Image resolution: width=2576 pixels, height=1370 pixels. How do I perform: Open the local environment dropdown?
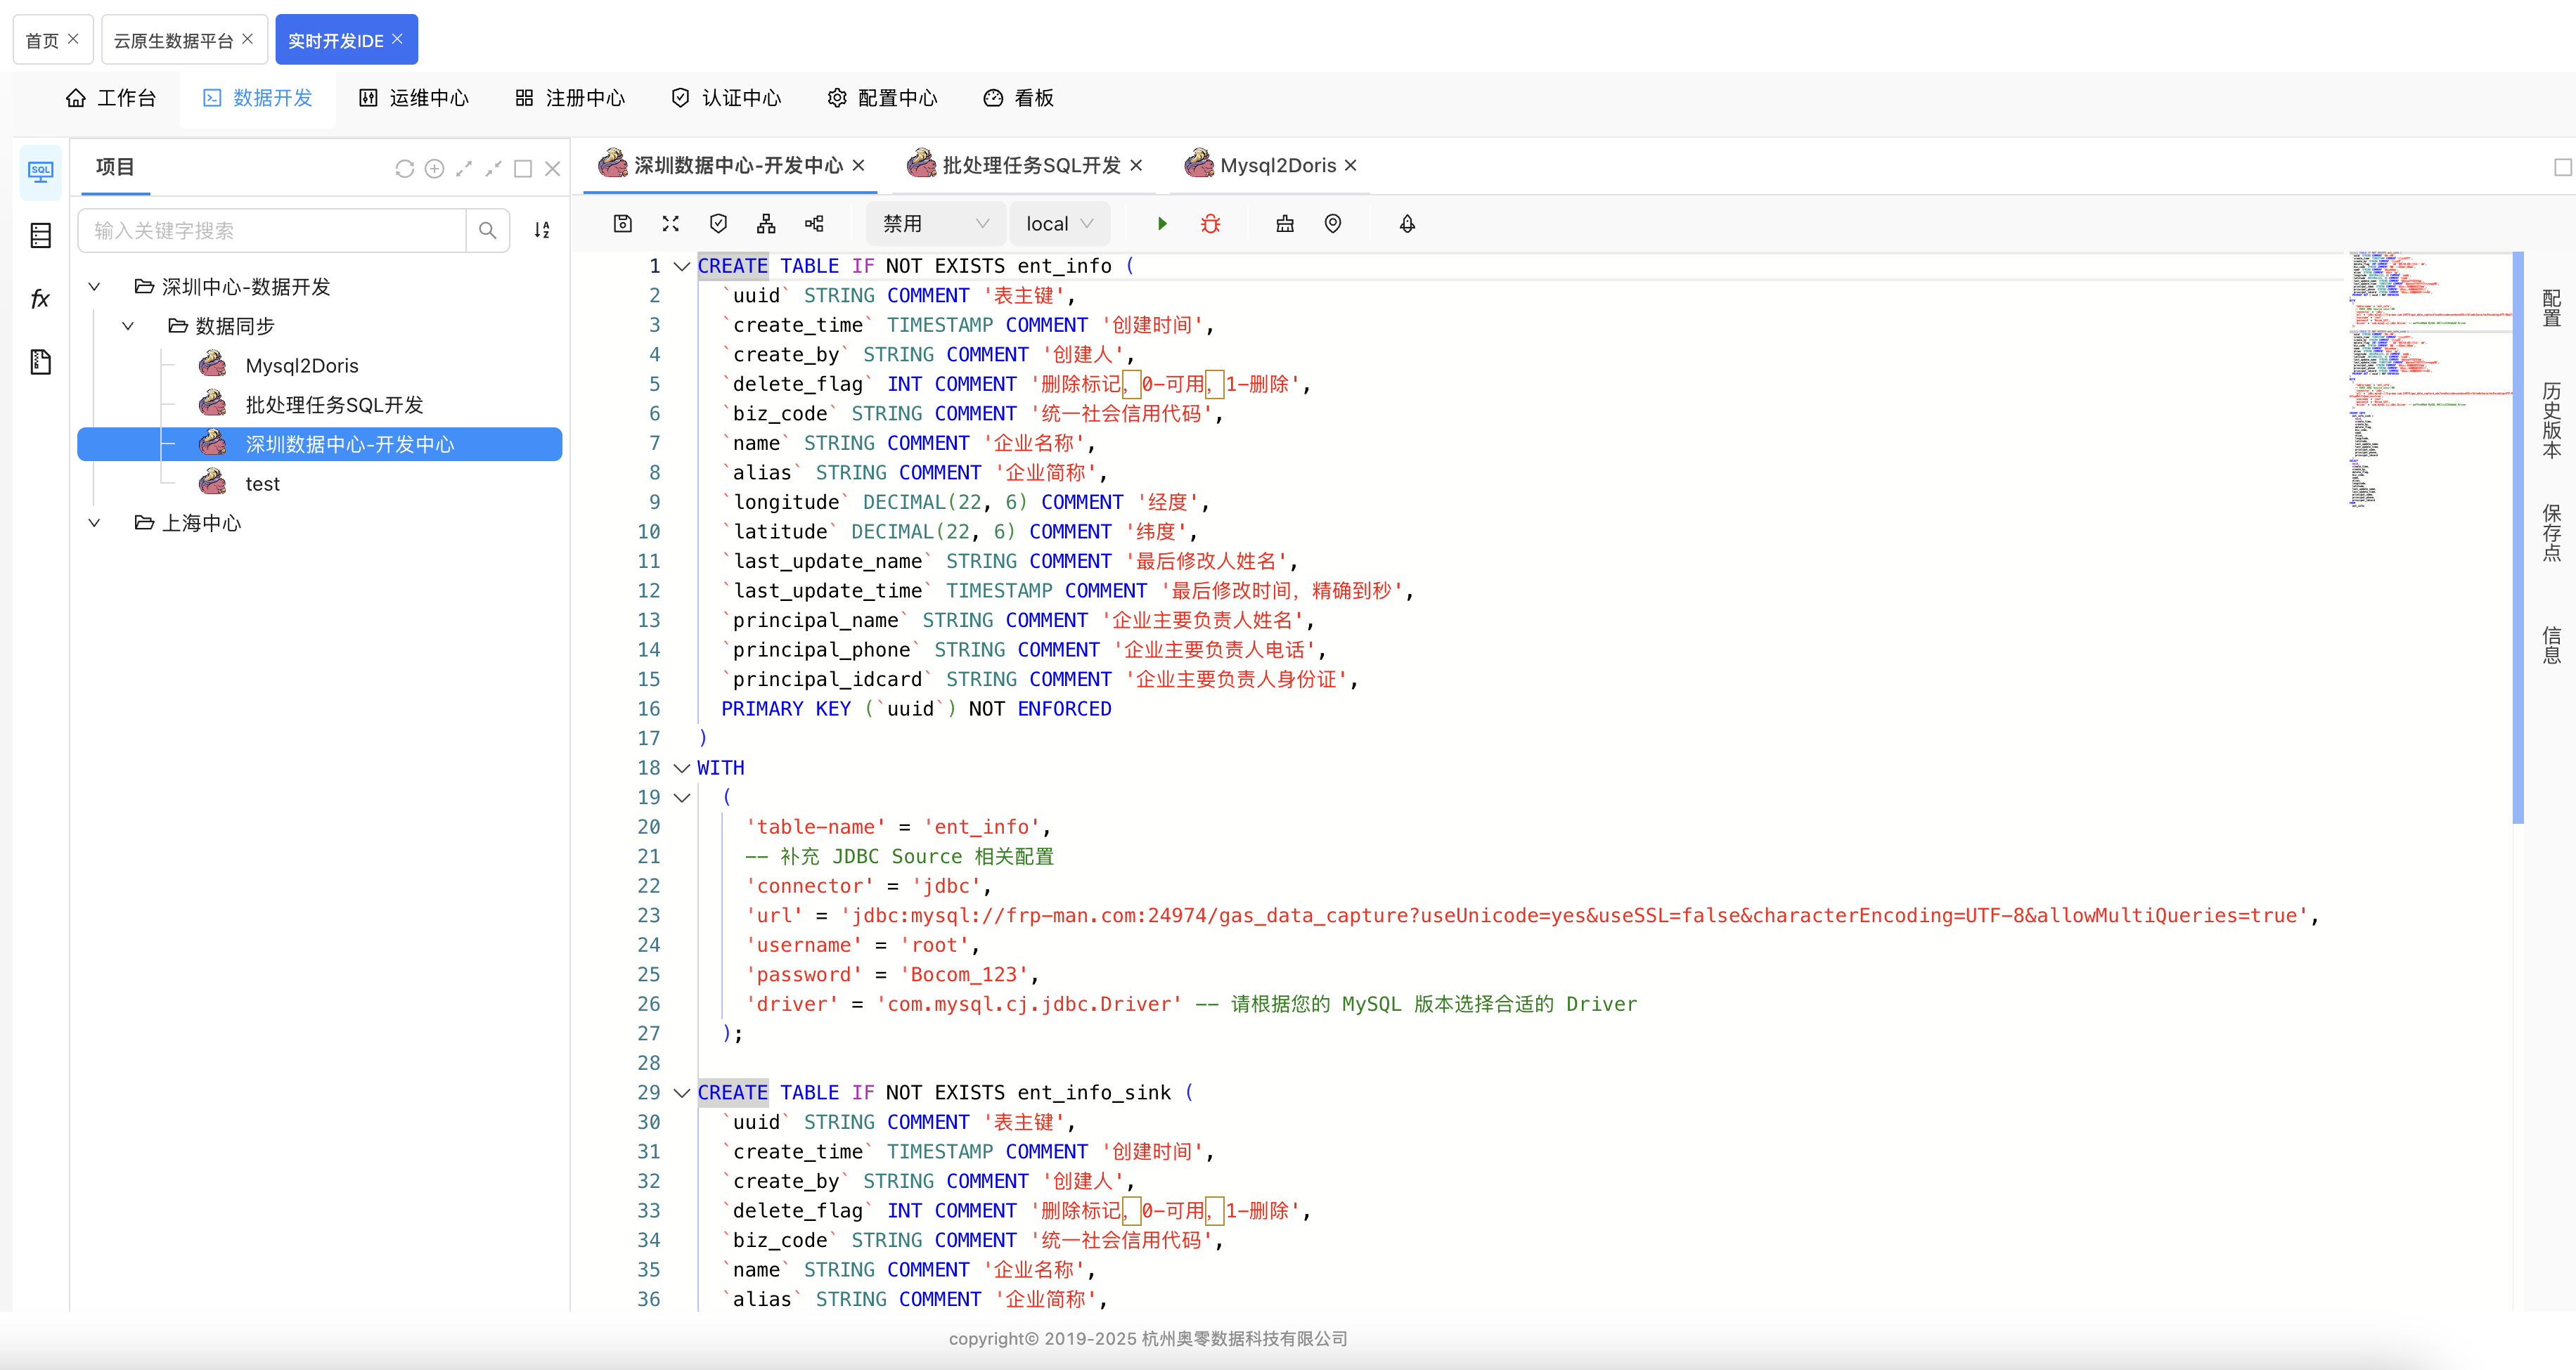(x=1059, y=224)
